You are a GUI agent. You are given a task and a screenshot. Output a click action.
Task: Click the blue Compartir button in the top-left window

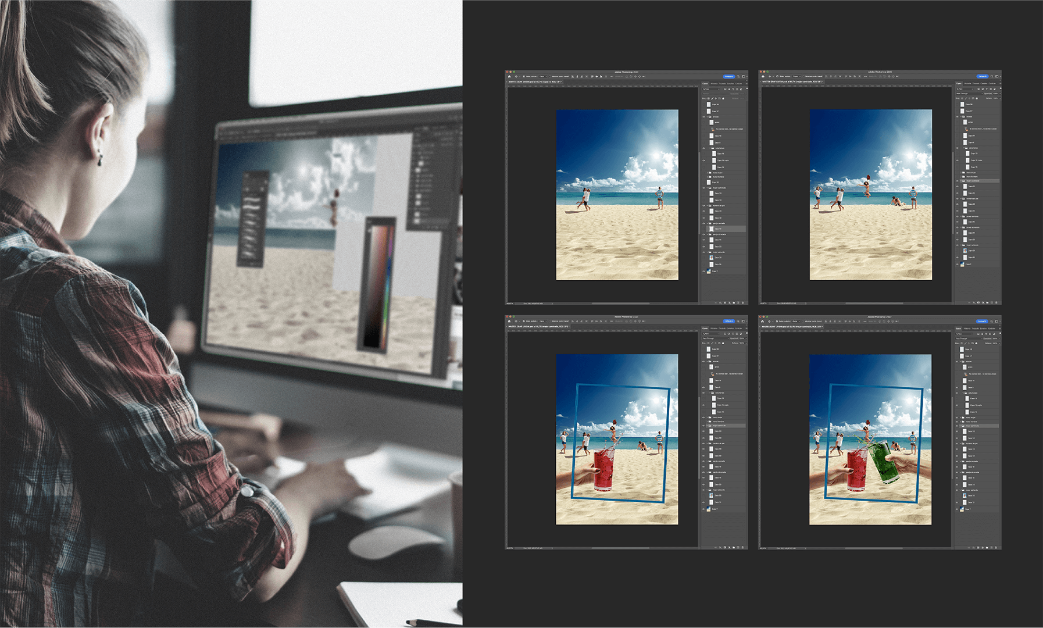click(x=728, y=76)
